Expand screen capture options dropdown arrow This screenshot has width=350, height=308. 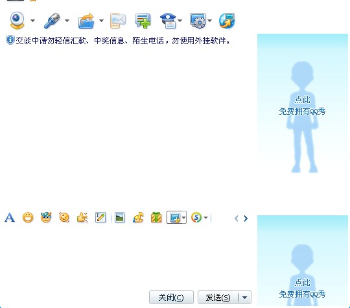pos(183,217)
